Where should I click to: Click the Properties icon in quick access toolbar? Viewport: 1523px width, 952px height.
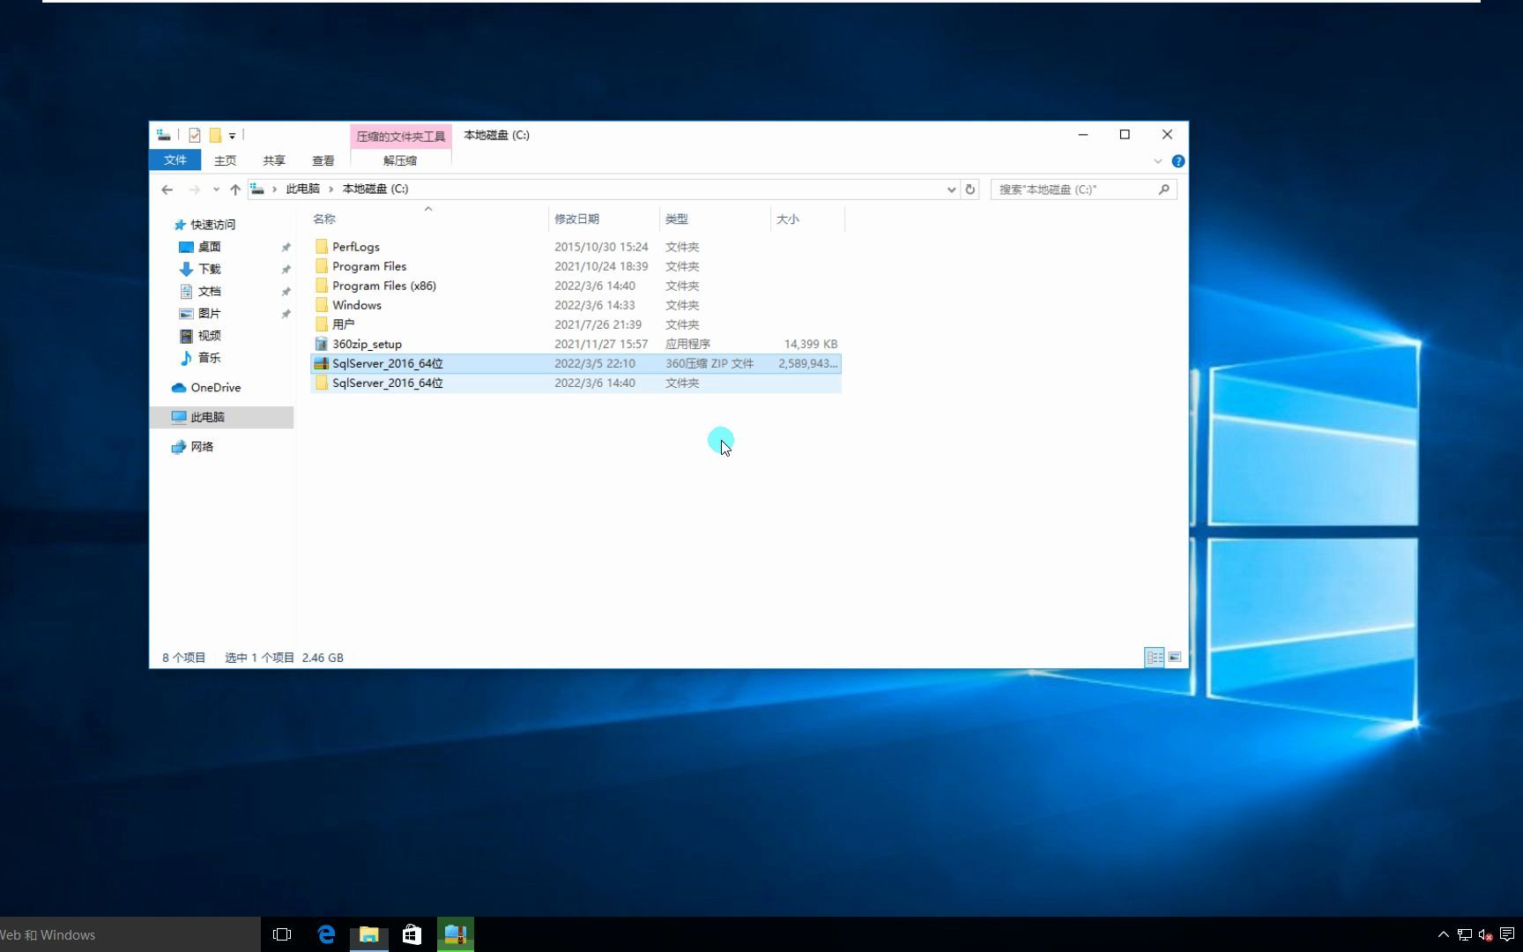tap(195, 135)
